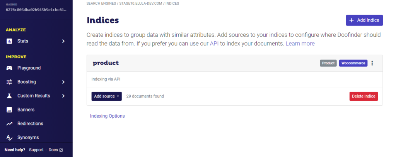Open the product index three-dot menu
Viewport: 396px width, 157px height.
click(x=372, y=63)
